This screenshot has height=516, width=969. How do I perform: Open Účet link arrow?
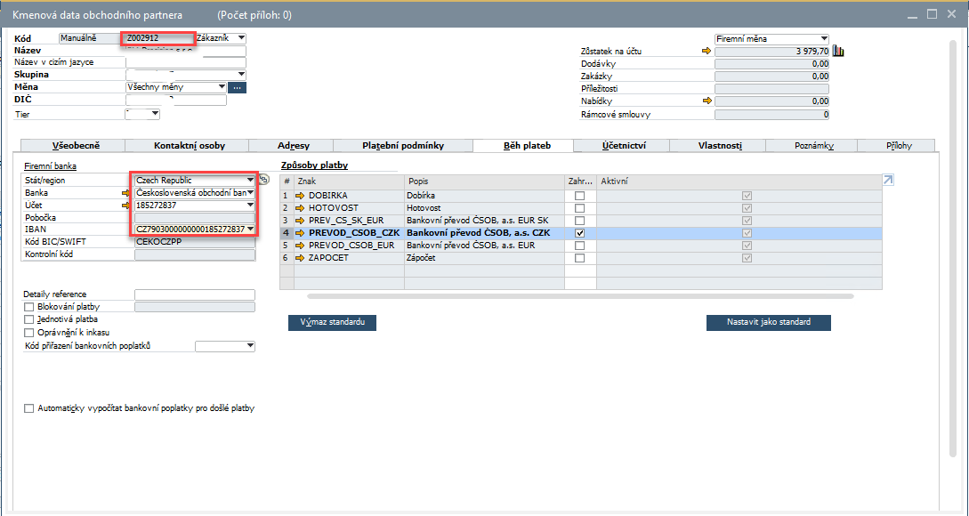click(127, 206)
